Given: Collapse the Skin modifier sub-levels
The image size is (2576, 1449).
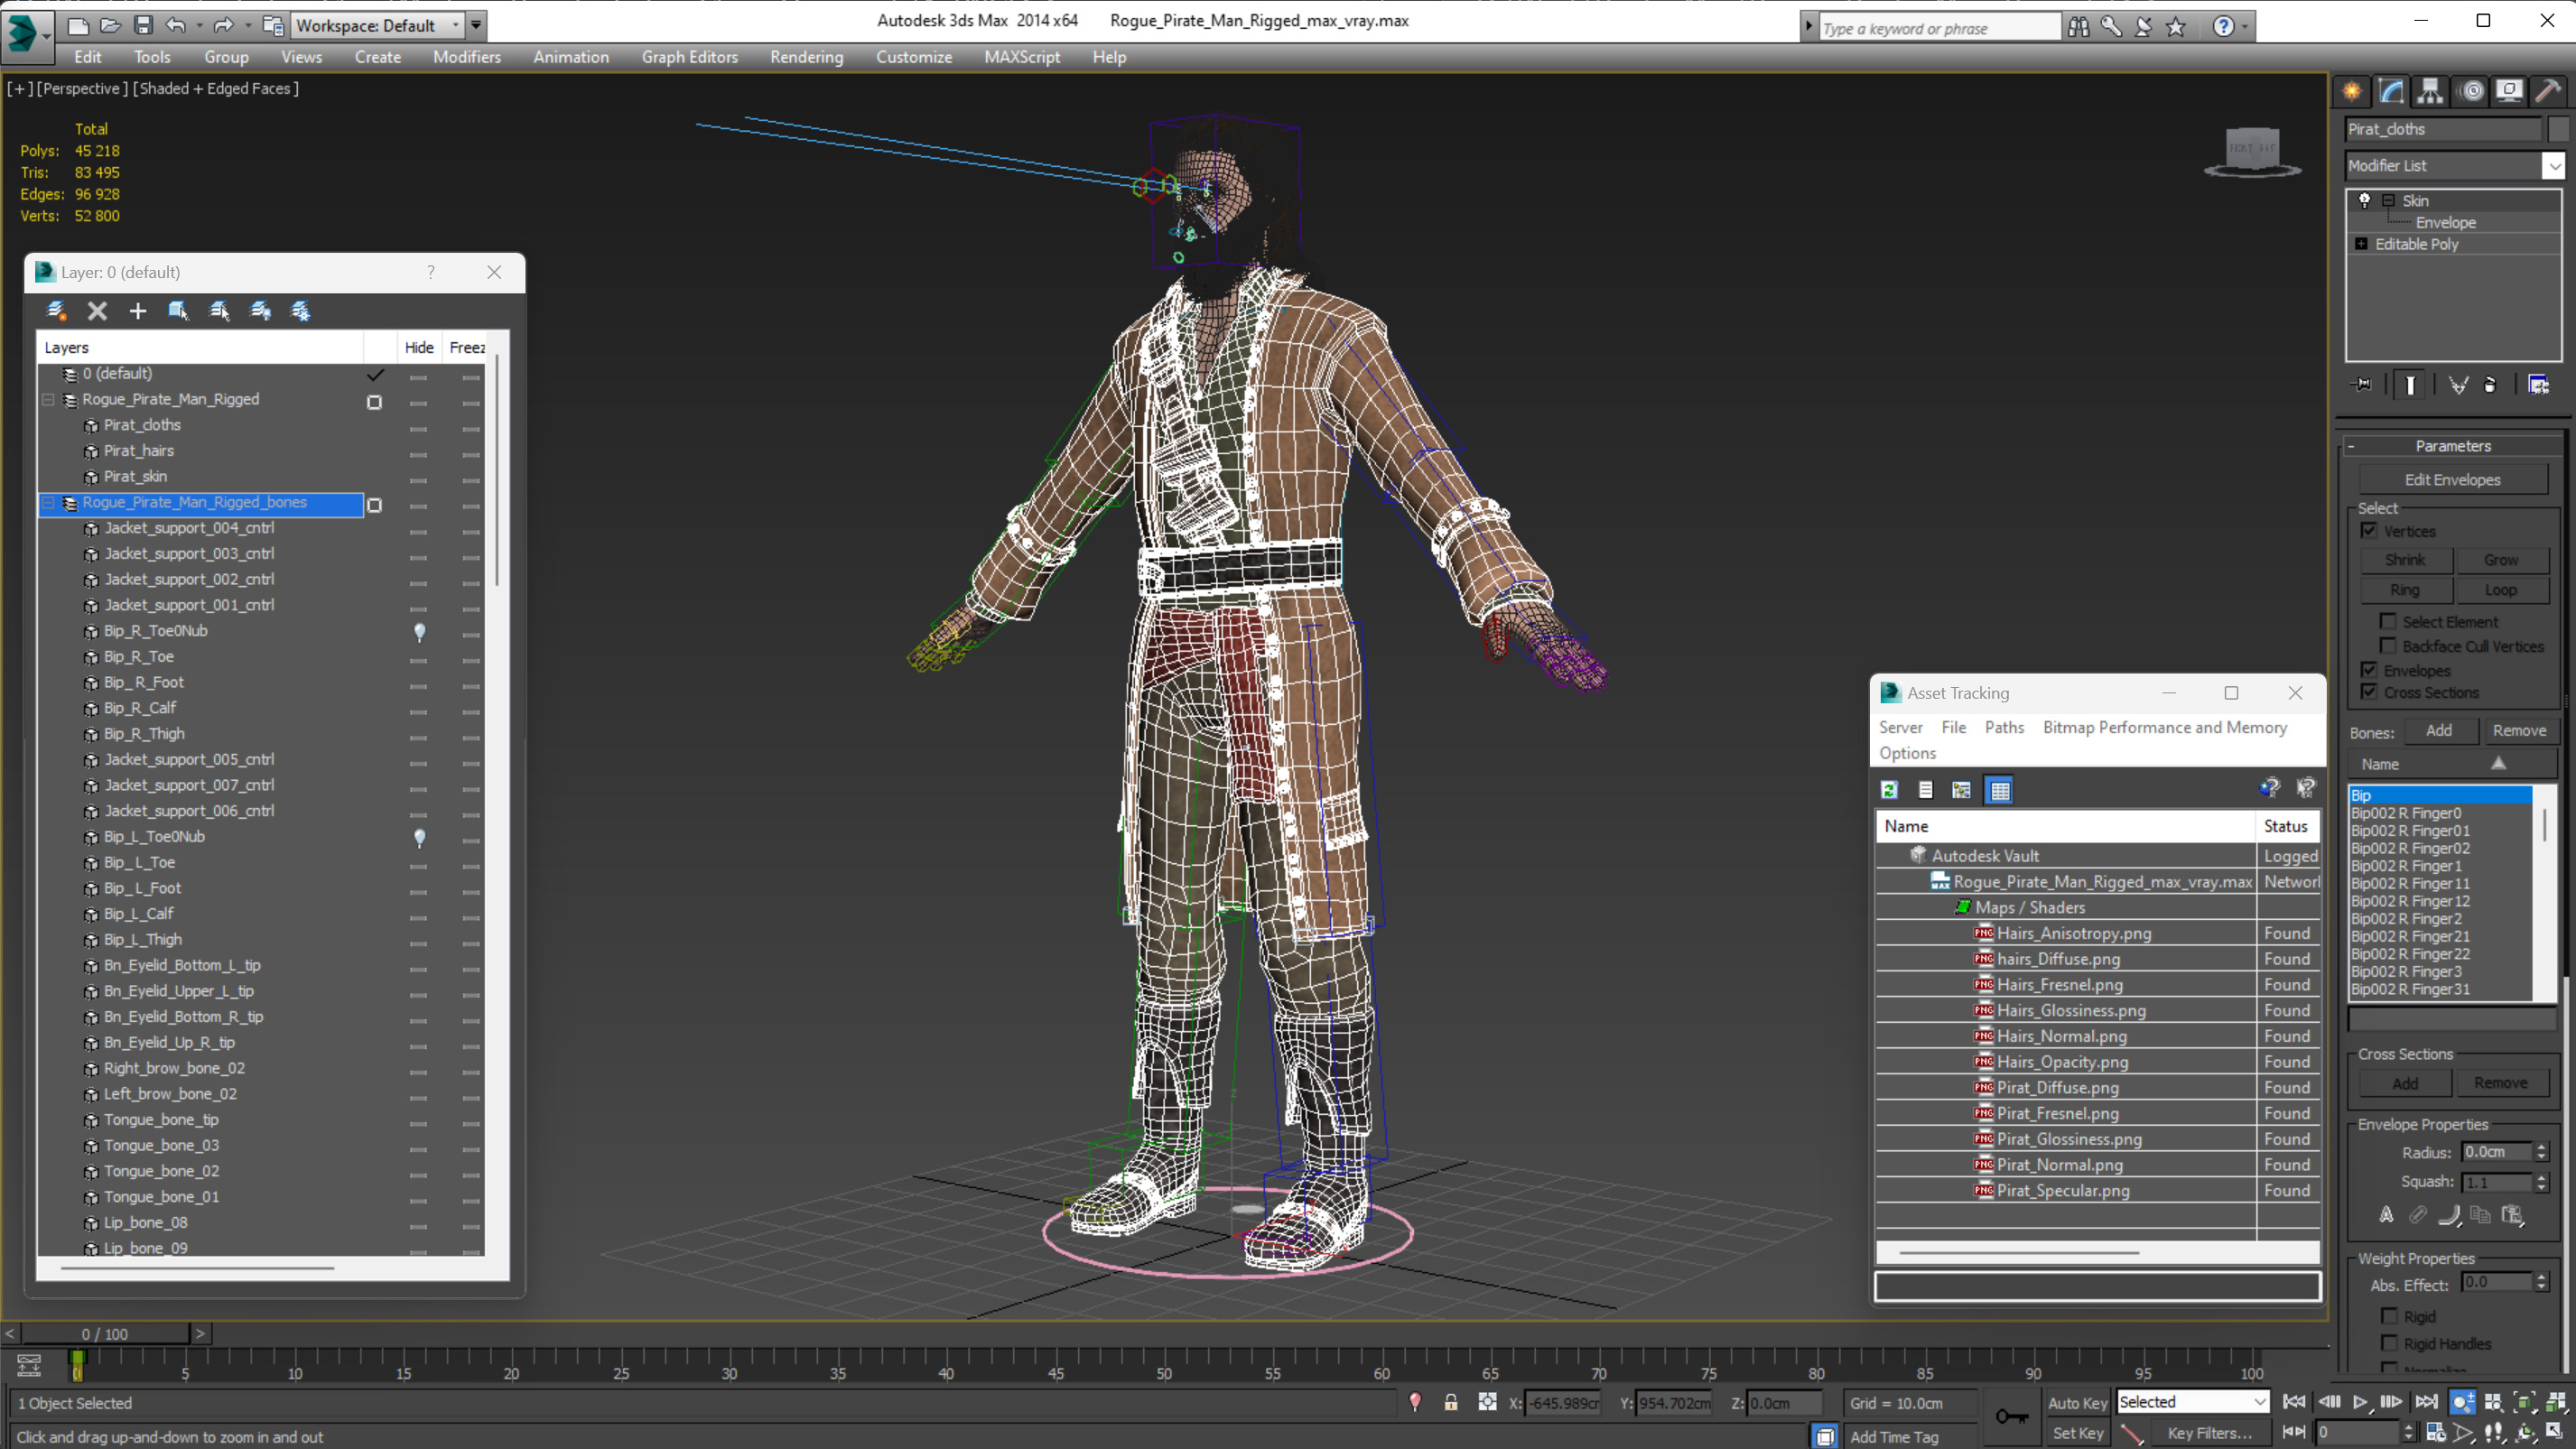Looking at the screenshot, I should point(2388,201).
